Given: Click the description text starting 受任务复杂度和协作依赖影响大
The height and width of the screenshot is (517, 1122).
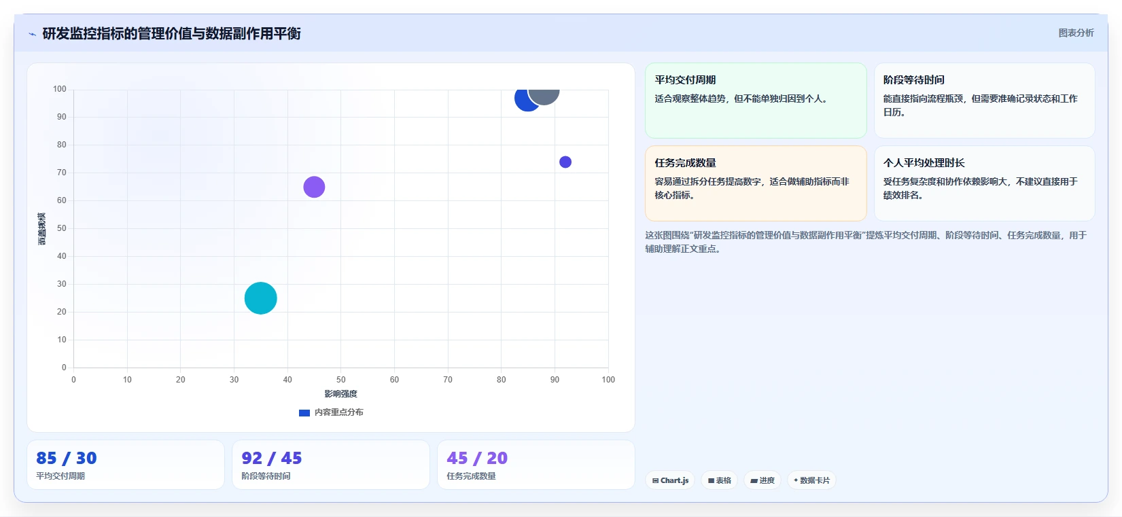Looking at the screenshot, I should coord(980,188).
